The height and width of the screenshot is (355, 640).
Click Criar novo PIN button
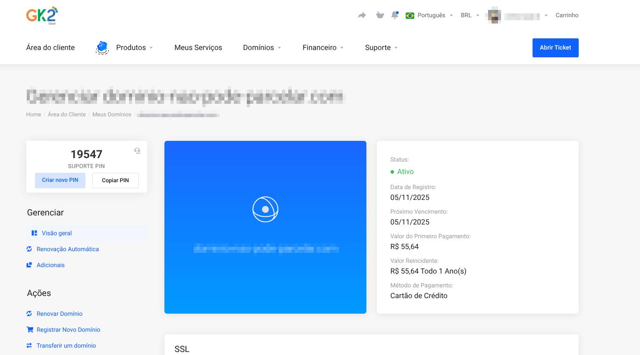(60, 180)
